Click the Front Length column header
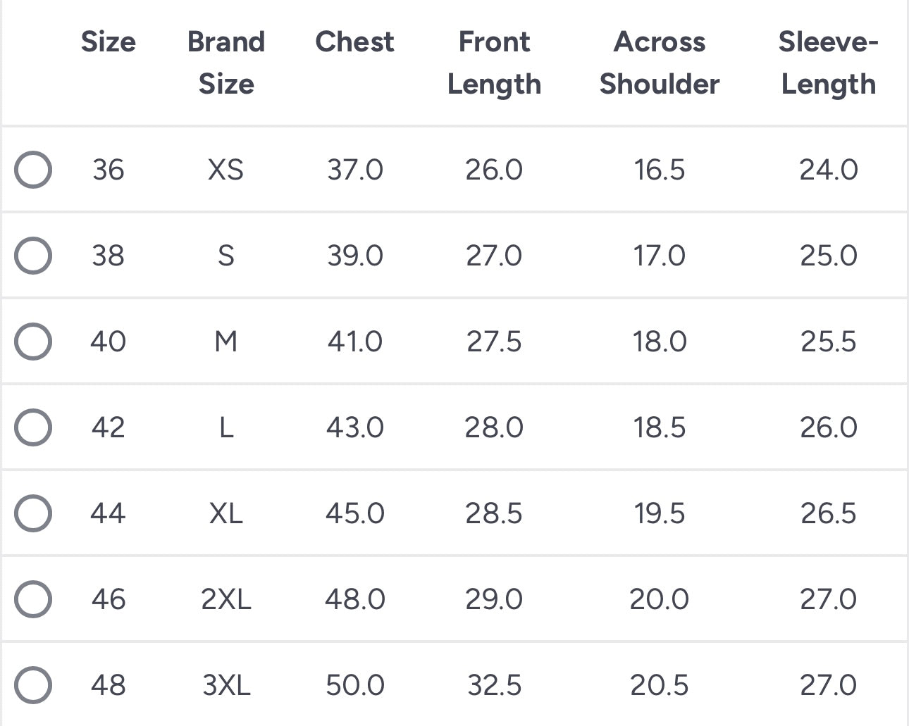This screenshot has height=726, width=909. tap(494, 63)
